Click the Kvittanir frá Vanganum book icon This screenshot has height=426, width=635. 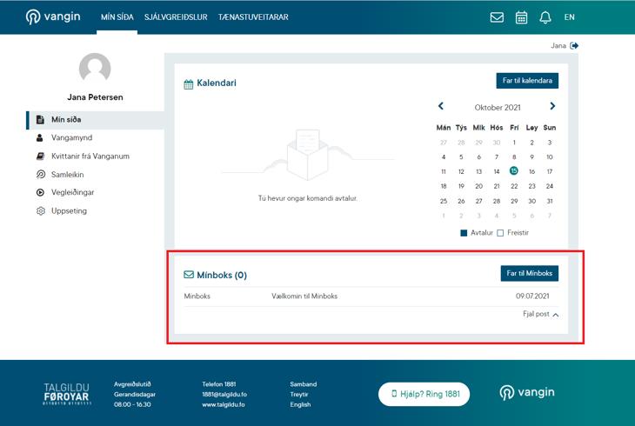pos(40,156)
